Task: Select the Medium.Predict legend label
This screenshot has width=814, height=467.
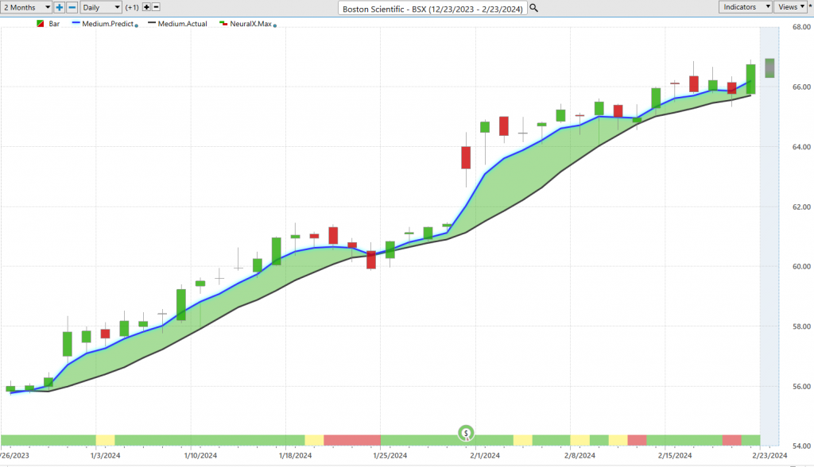Action: 107,24
